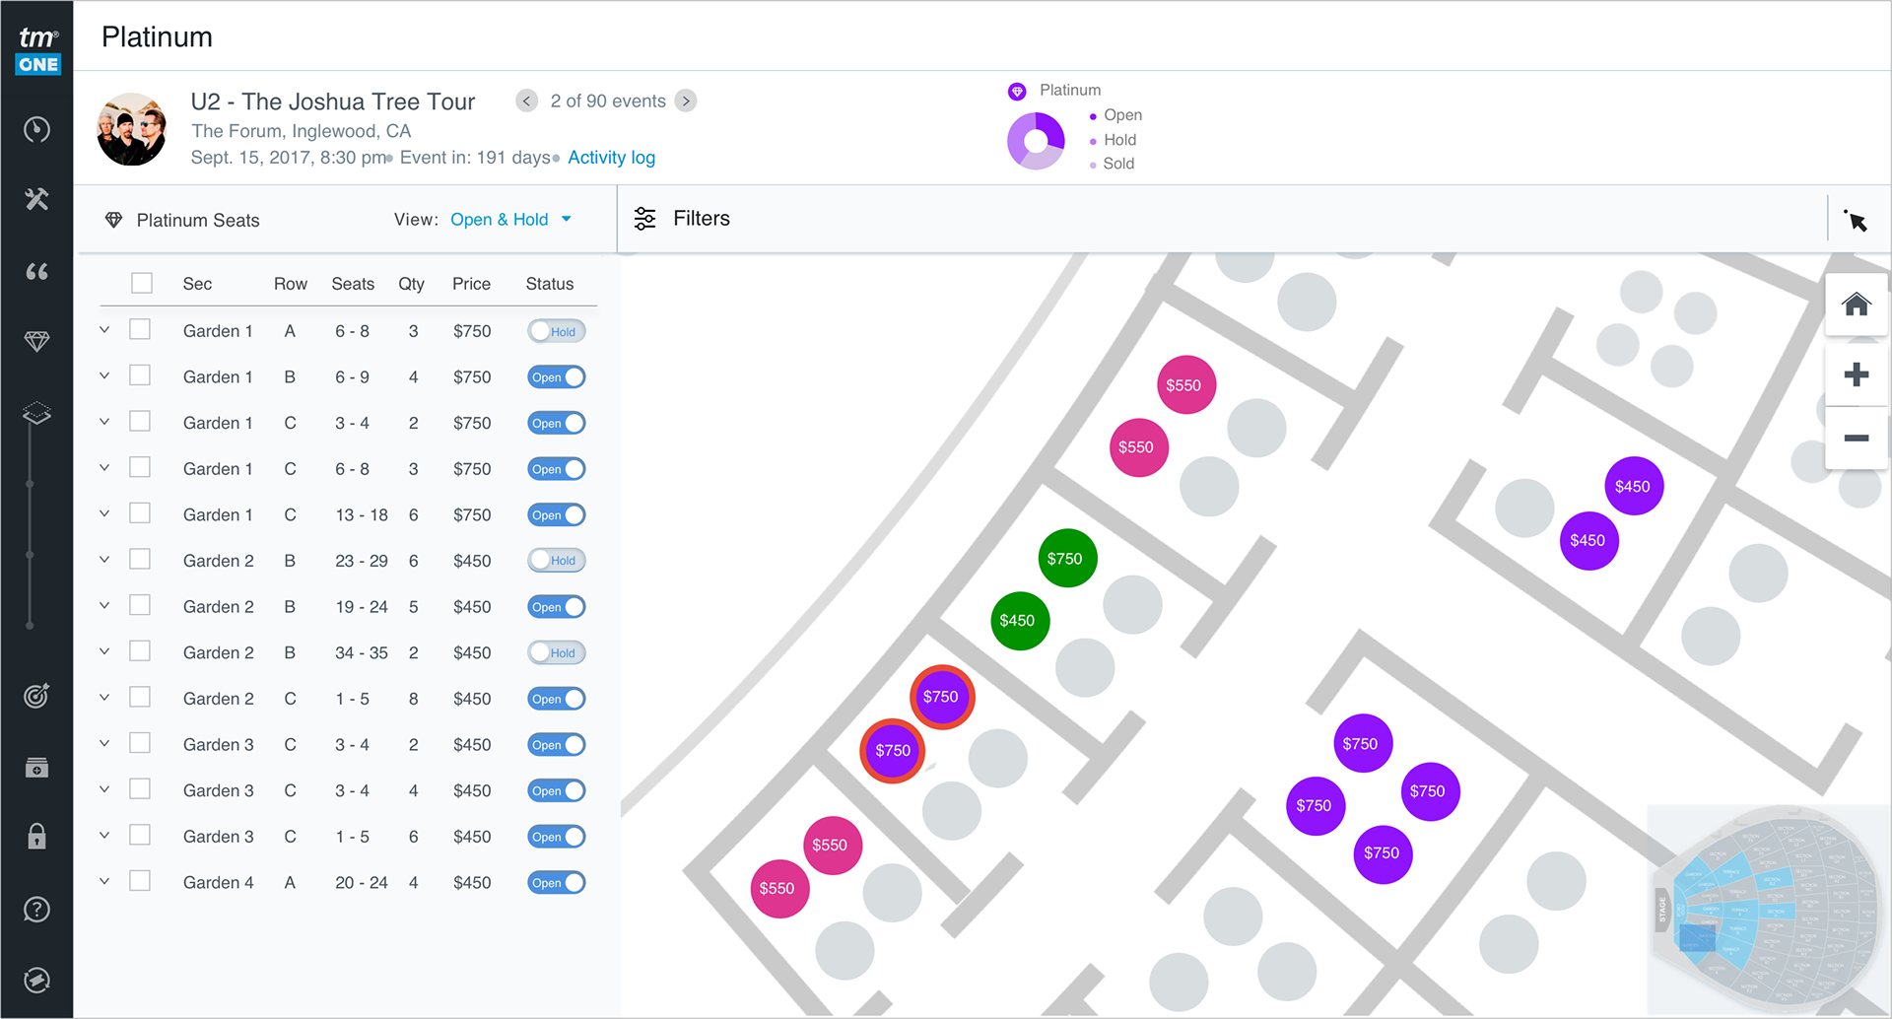Open the lock icon in sidebar
Screen dimensions: 1892x1019
click(x=36, y=837)
